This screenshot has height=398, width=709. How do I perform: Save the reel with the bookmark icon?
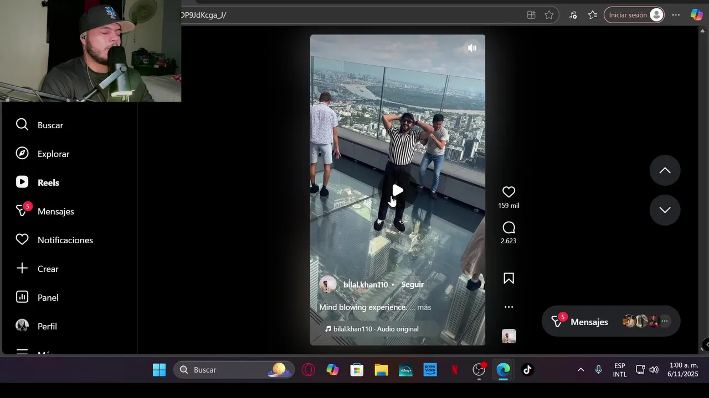tap(508, 278)
